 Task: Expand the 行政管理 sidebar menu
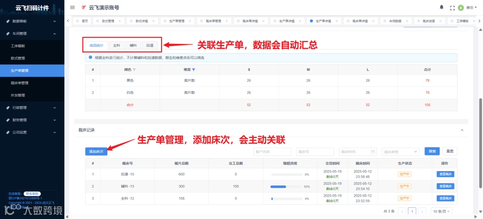point(32,107)
